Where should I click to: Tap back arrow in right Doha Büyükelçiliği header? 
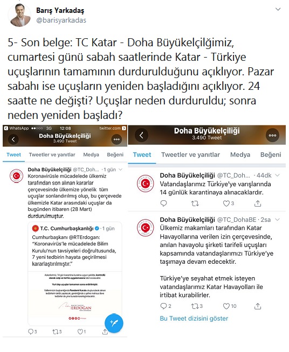[x=141, y=135]
